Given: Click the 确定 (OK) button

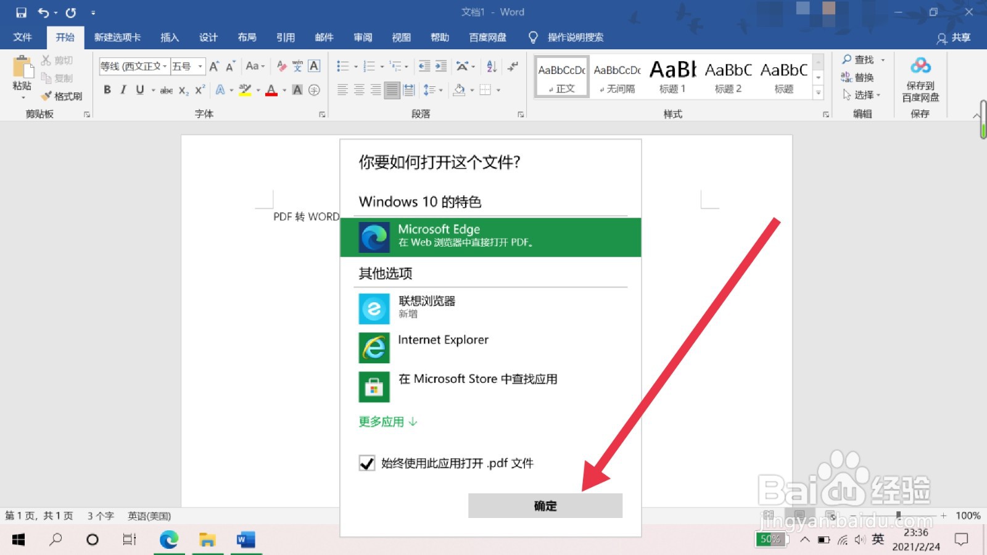Looking at the screenshot, I should point(545,506).
